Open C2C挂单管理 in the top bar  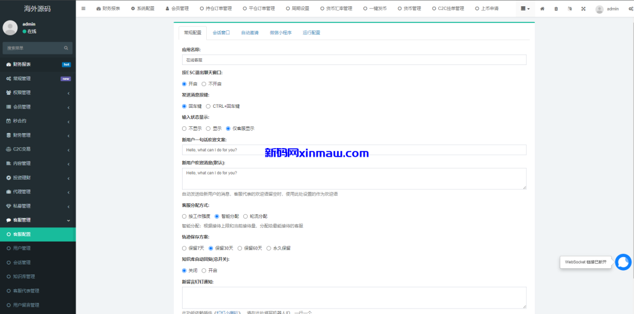448,9
